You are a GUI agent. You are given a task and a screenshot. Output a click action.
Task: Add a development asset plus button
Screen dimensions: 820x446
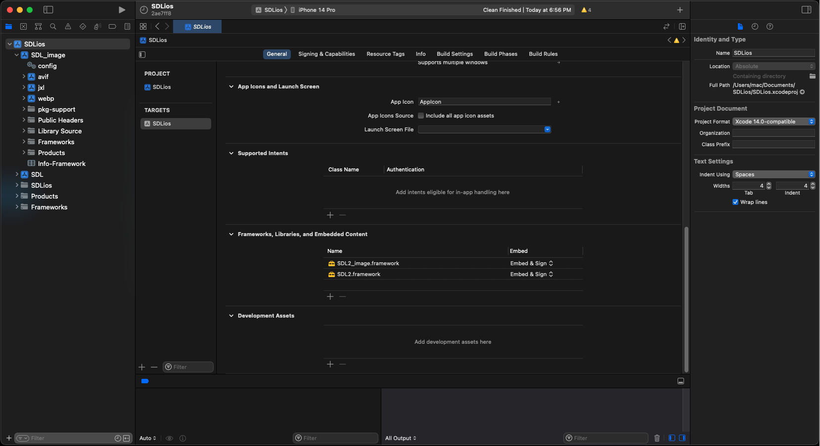coord(330,364)
